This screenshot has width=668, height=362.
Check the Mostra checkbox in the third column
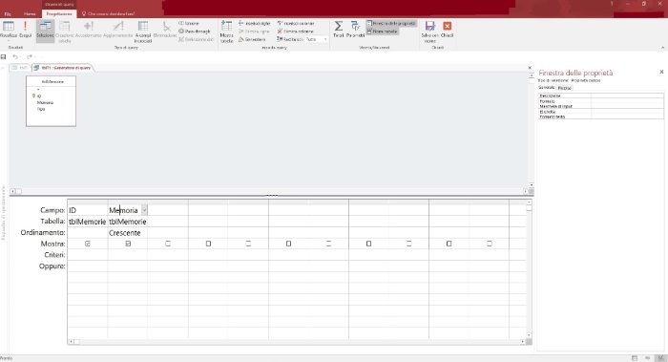click(168, 244)
